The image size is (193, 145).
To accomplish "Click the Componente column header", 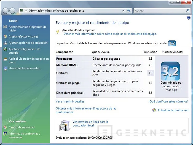I will (x=64, y=52).
